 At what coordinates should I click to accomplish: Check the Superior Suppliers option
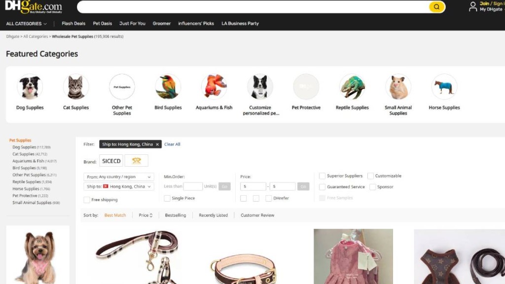[x=322, y=176]
